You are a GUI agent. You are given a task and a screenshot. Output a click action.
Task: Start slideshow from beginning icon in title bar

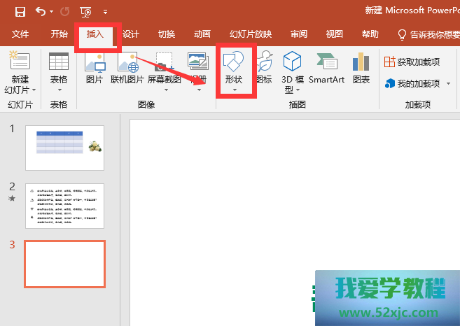click(x=85, y=11)
